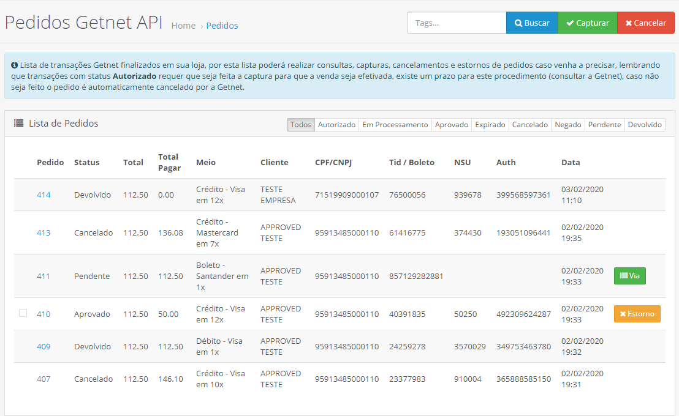Click the Buscar search button
Viewport: 679px width, 416px height.
531,23
